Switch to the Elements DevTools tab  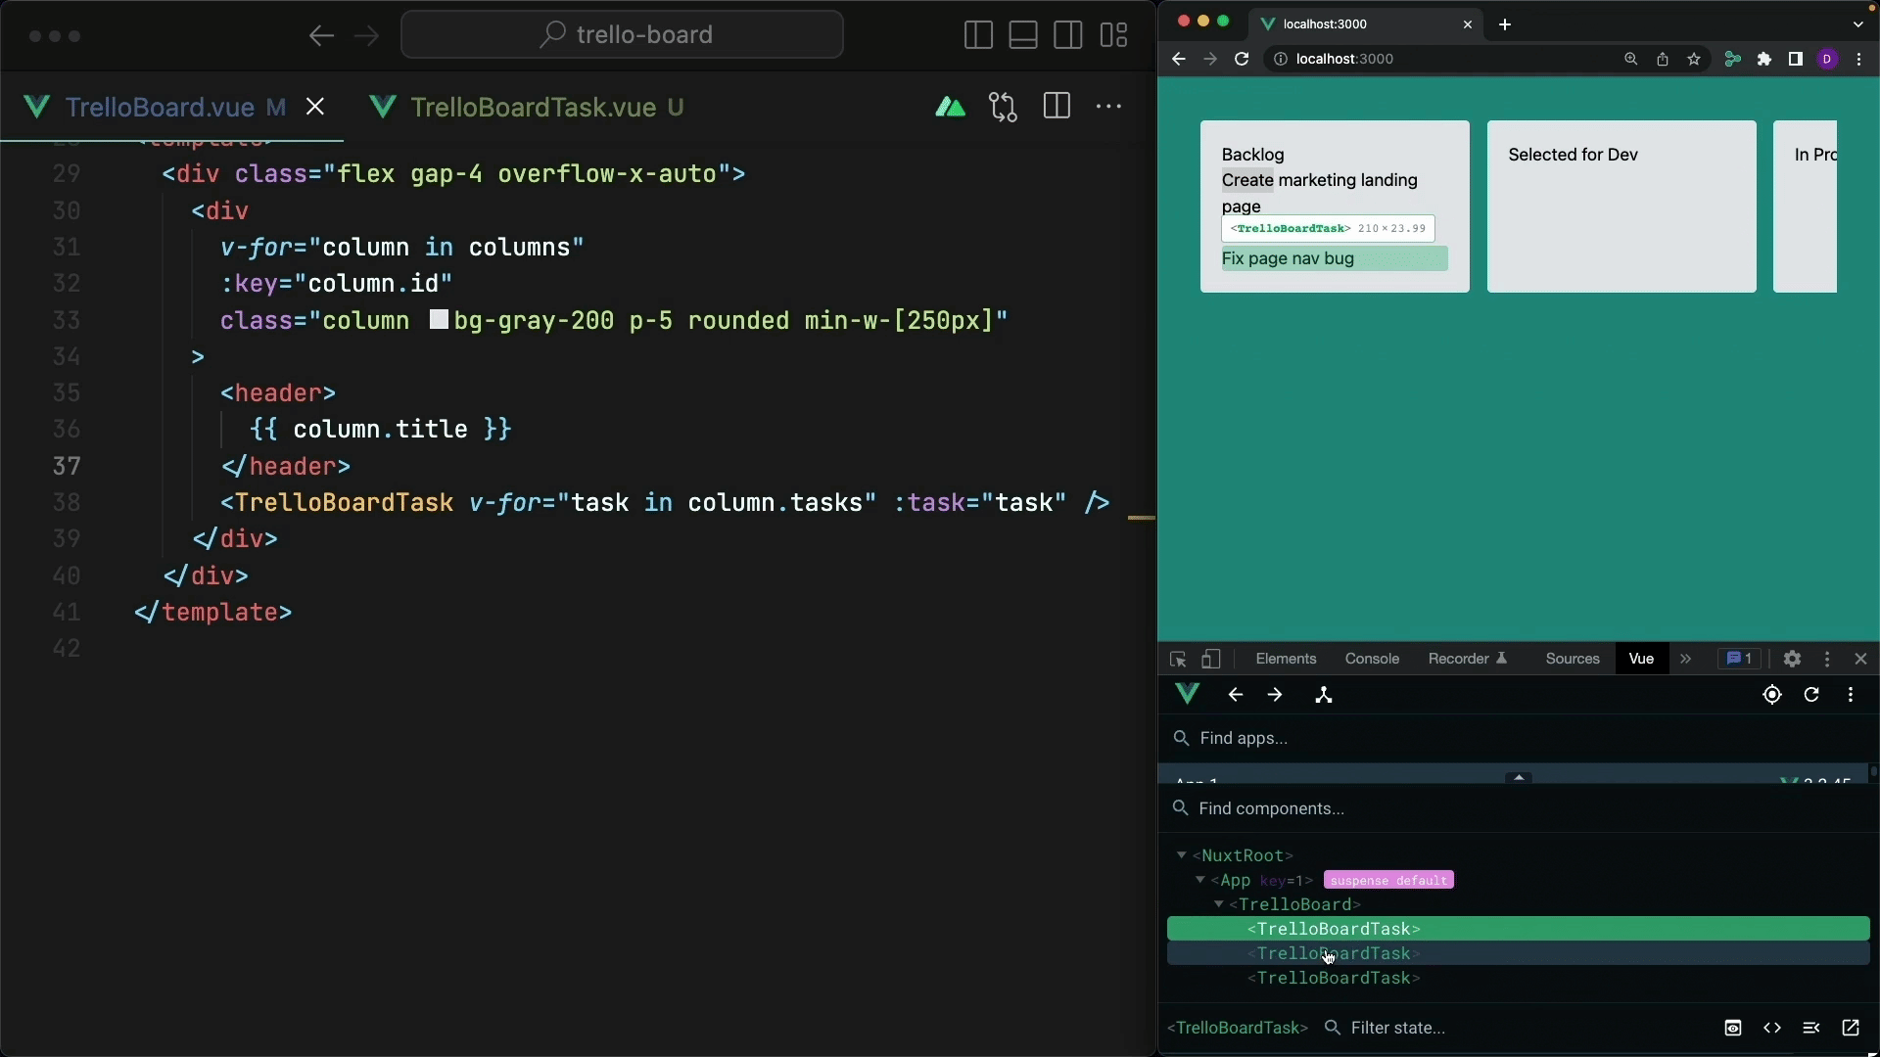1286,660
